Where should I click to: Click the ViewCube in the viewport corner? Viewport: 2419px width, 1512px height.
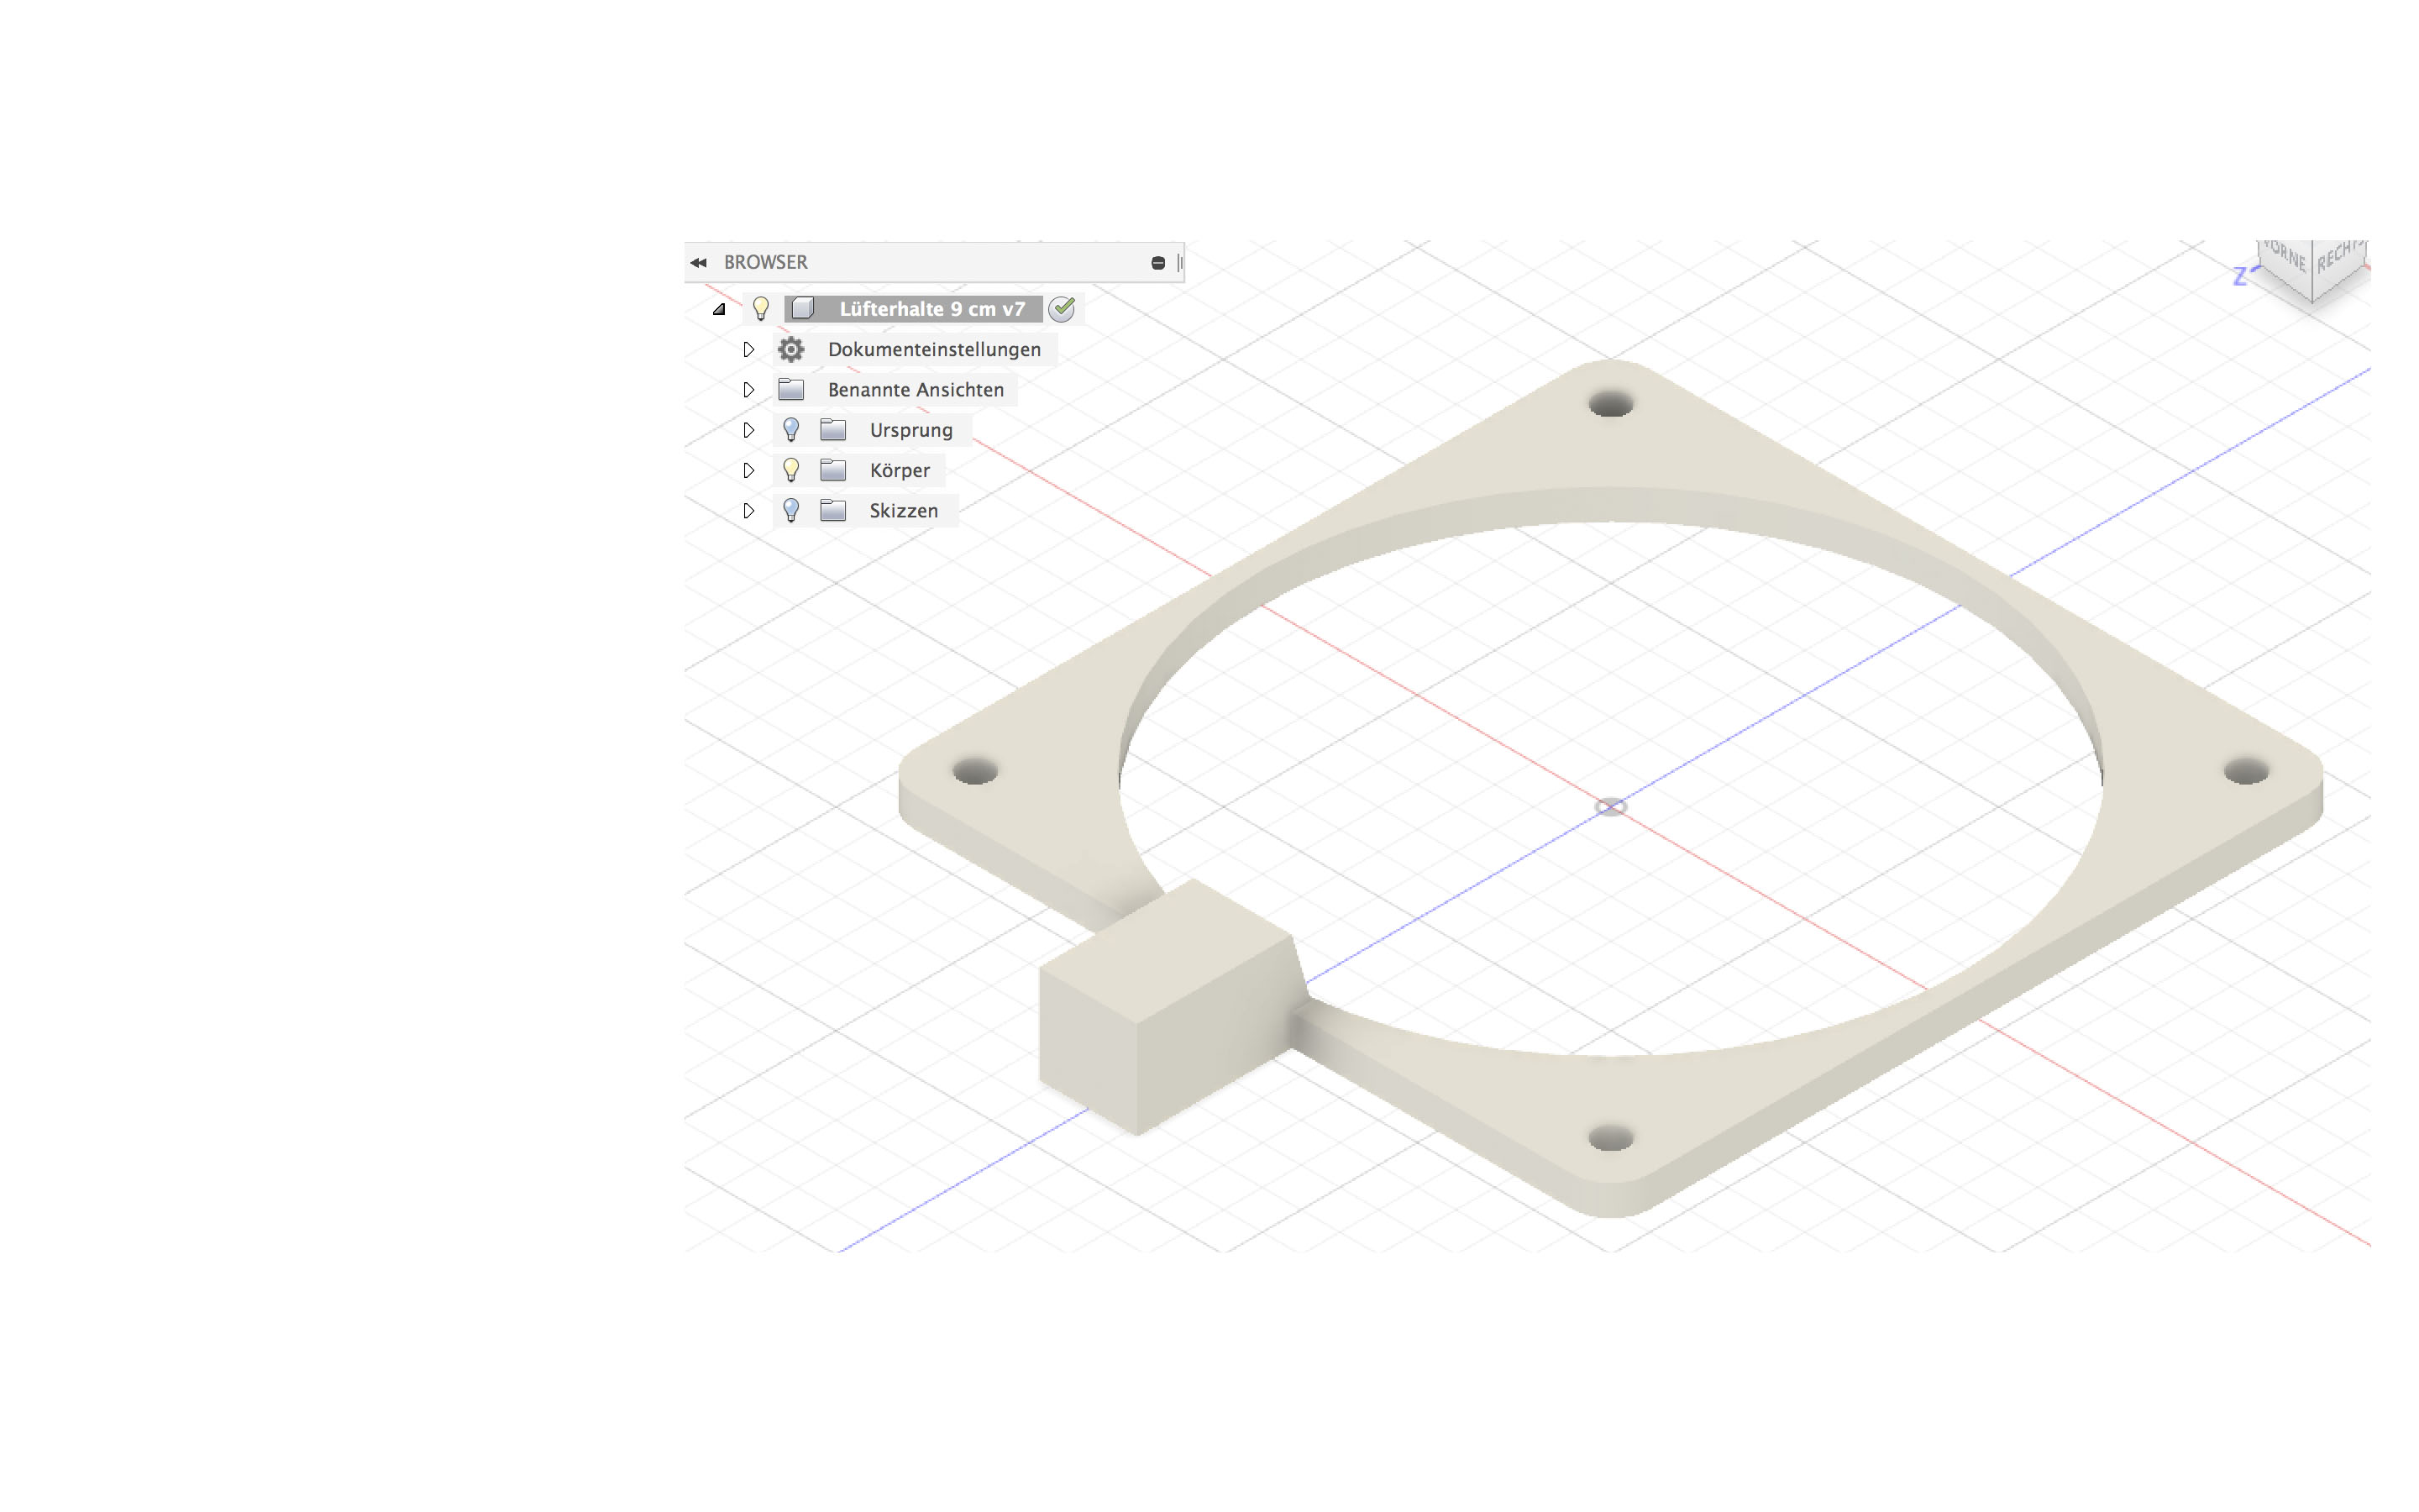pyautogui.click(x=2311, y=270)
